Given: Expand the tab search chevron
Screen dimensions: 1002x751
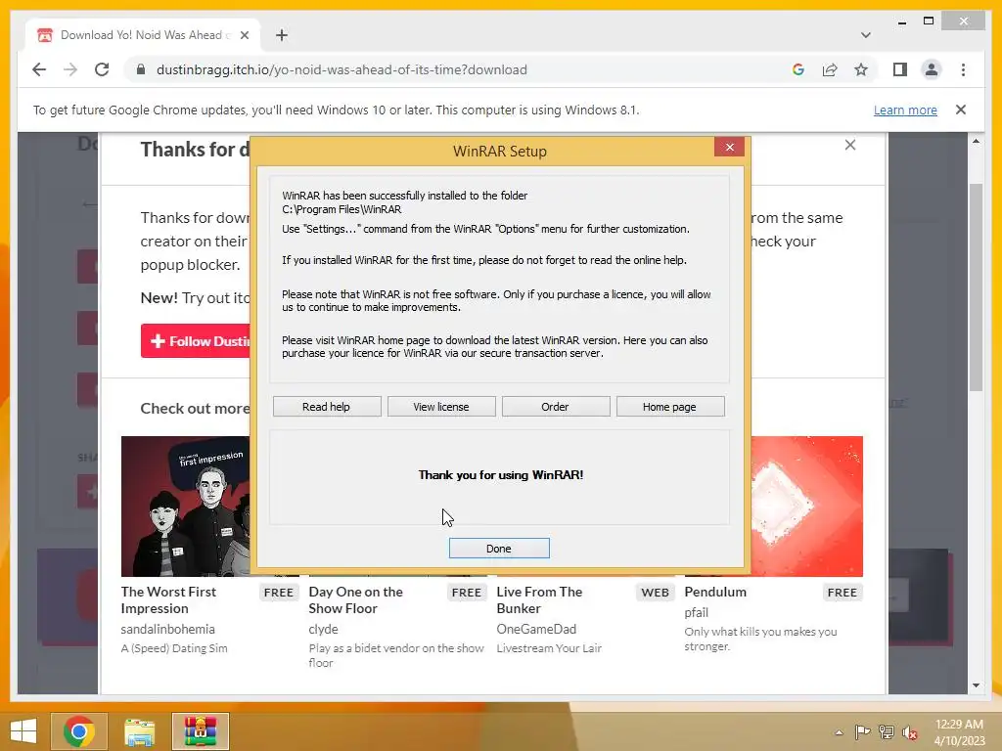Looking at the screenshot, I should coord(865,35).
